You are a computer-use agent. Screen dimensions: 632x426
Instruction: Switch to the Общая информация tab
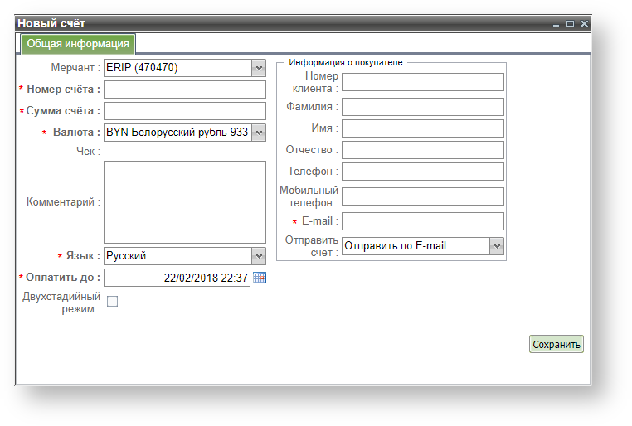coord(77,44)
